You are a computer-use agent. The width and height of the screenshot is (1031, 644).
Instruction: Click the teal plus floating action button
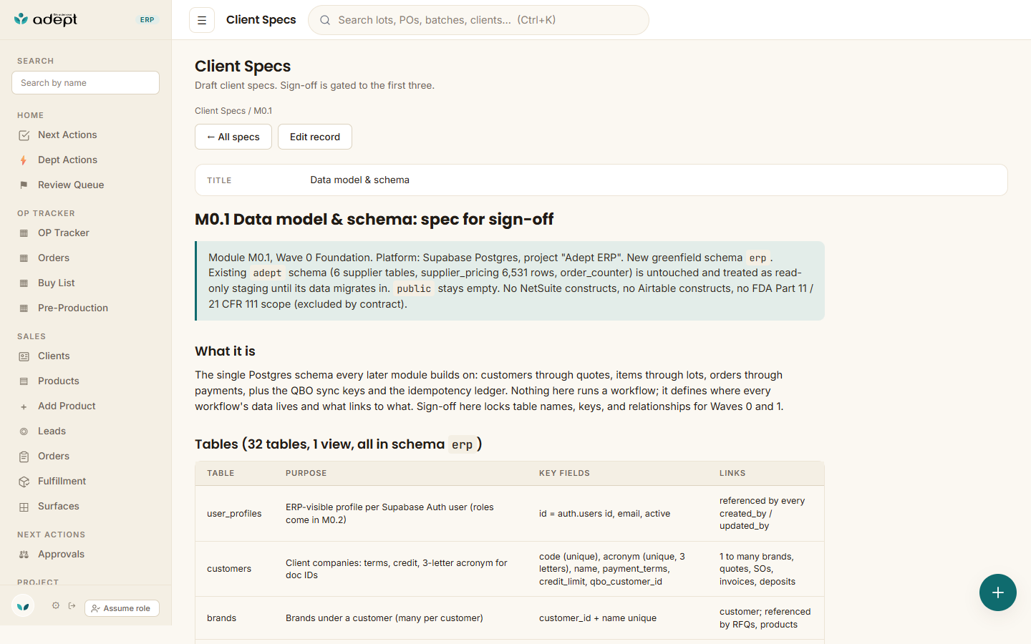(998, 592)
